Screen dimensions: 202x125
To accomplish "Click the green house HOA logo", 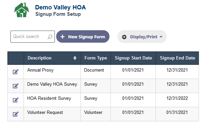I will (x=22, y=10).
